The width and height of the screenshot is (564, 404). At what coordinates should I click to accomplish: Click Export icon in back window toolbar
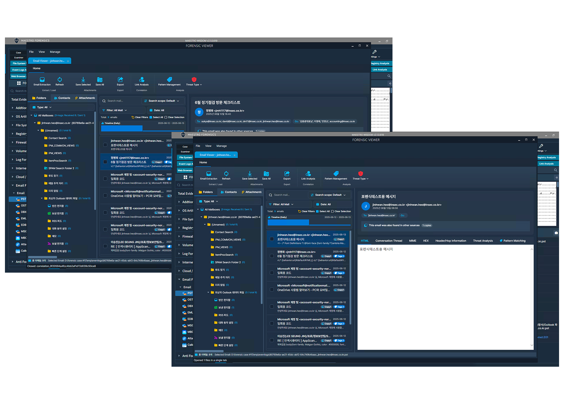(x=120, y=80)
